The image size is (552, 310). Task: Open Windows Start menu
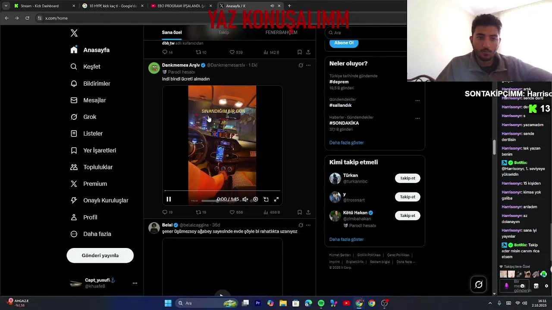click(x=168, y=303)
